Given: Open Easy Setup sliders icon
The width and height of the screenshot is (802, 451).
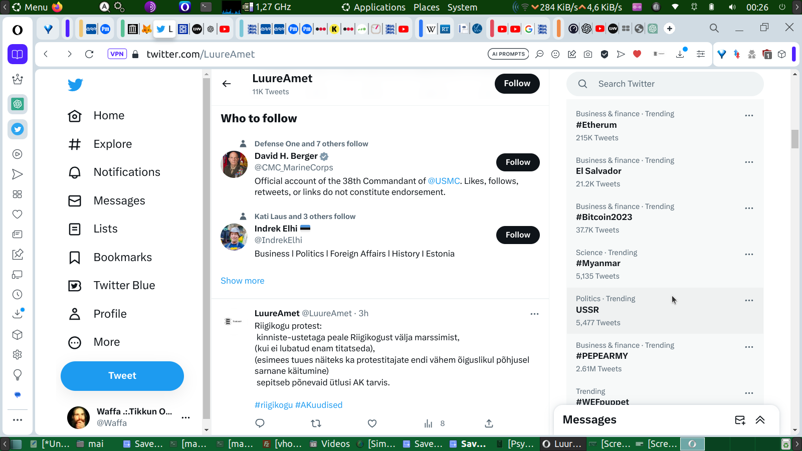Looking at the screenshot, I should (x=701, y=54).
